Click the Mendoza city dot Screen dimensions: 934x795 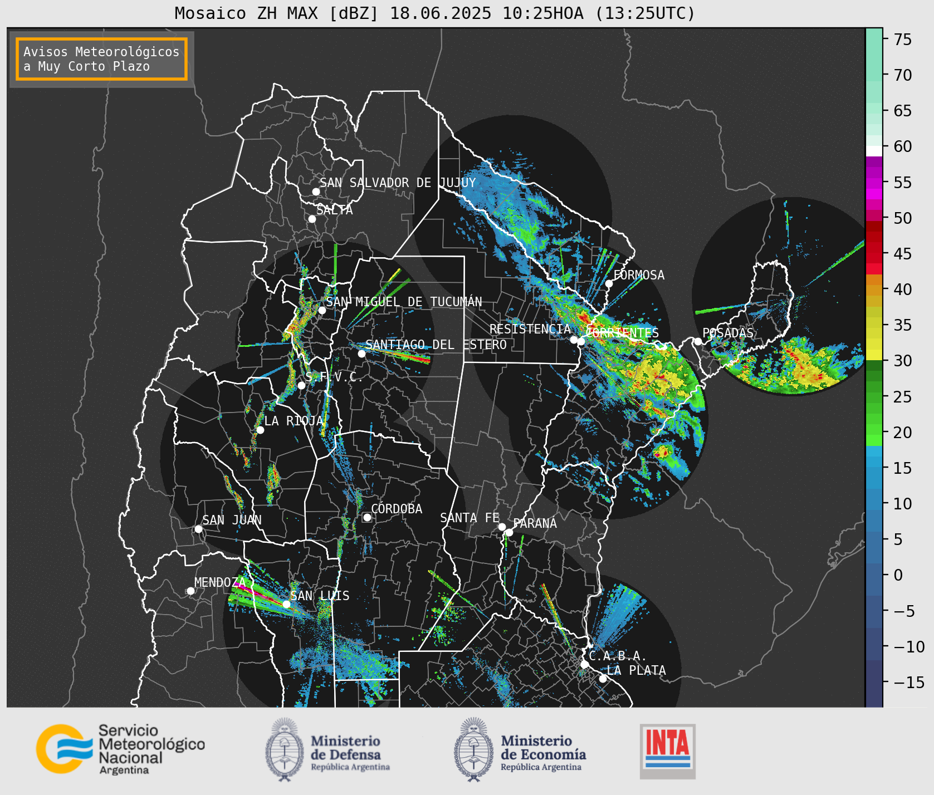coord(190,591)
